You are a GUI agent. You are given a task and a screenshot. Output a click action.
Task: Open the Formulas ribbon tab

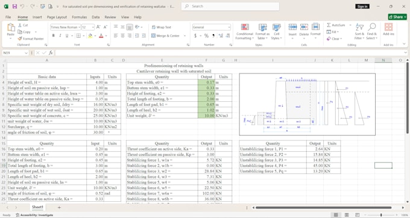click(x=79, y=17)
